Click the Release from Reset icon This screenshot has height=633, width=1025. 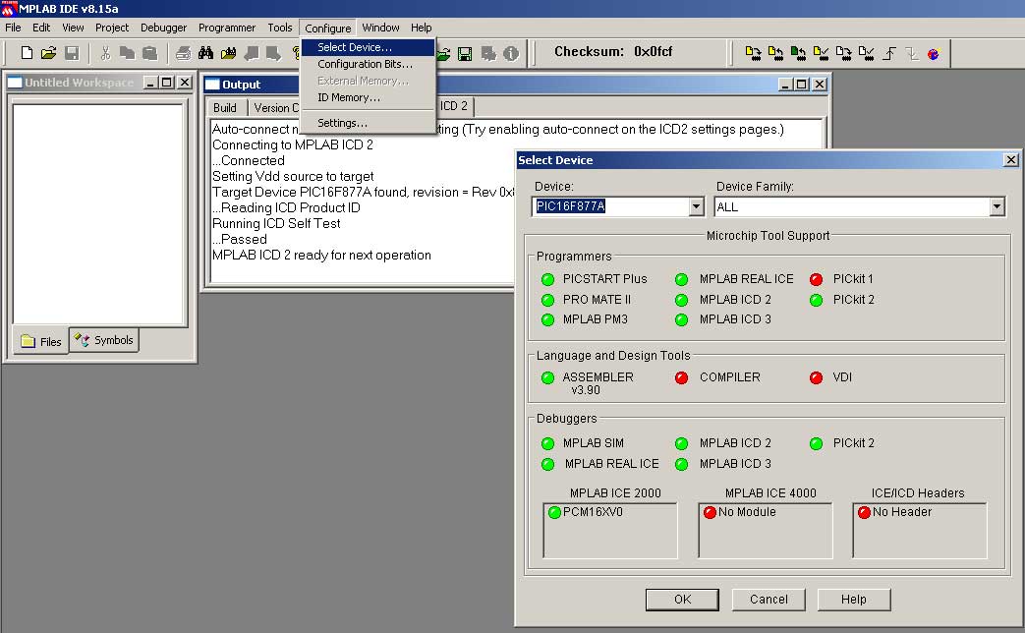888,53
